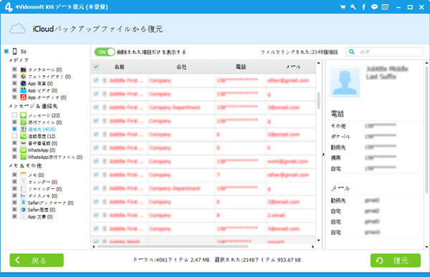Select the フォトライブラリ icon

pos(24,77)
